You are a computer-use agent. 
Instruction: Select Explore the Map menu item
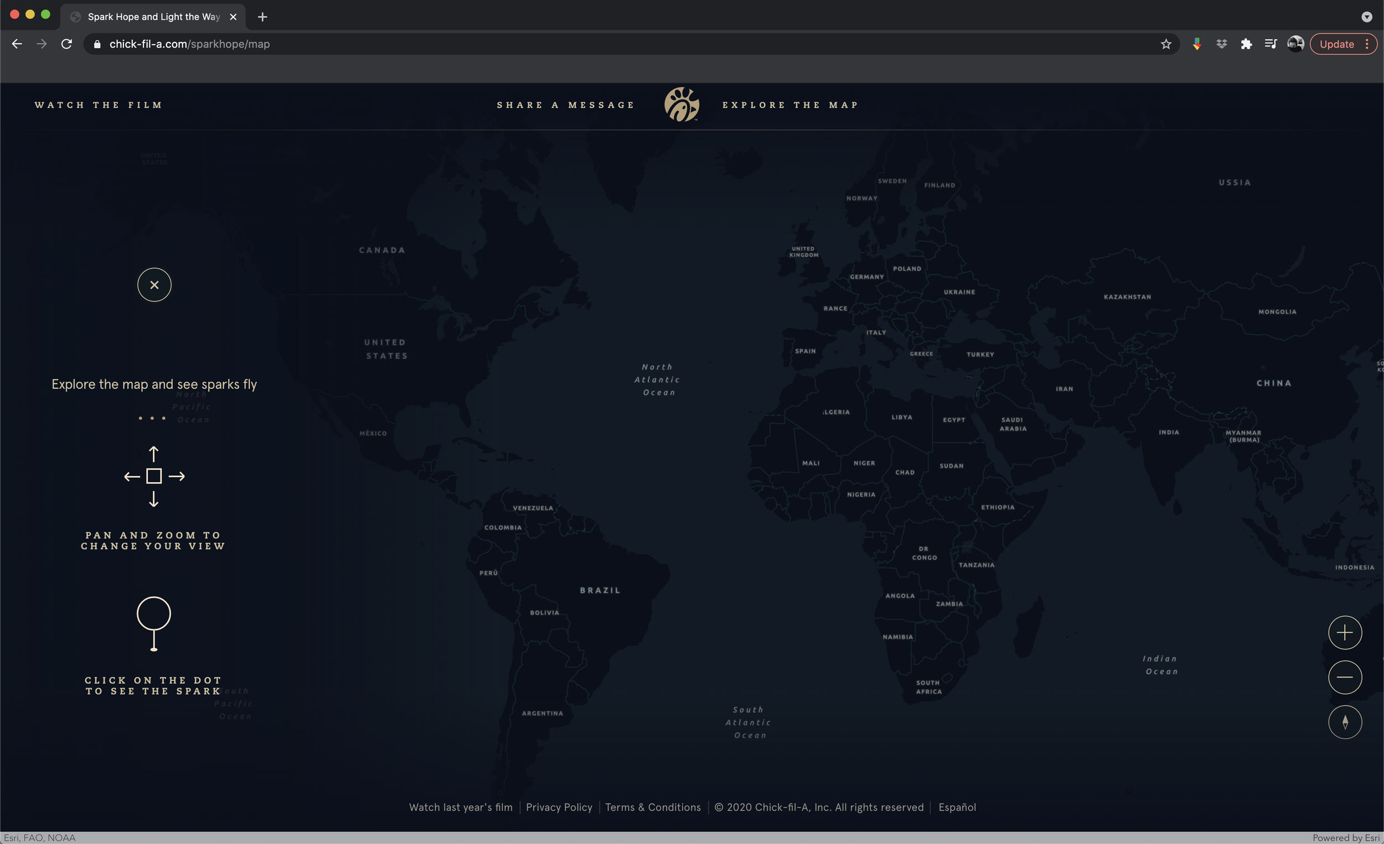pyautogui.click(x=791, y=105)
